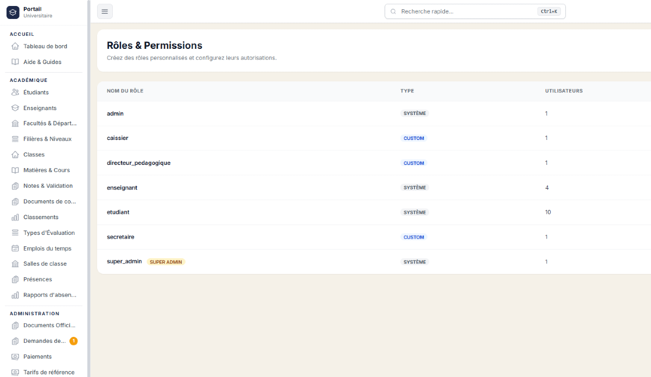Click the Tarifs de référence icon
651x377 pixels.
tap(15, 372)
